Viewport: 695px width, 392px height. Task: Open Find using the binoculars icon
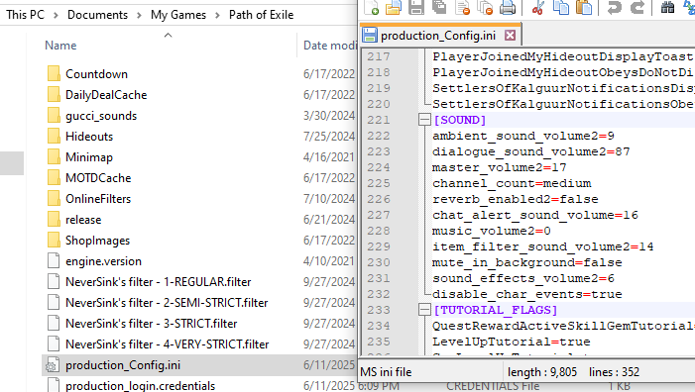pos(667,7)
